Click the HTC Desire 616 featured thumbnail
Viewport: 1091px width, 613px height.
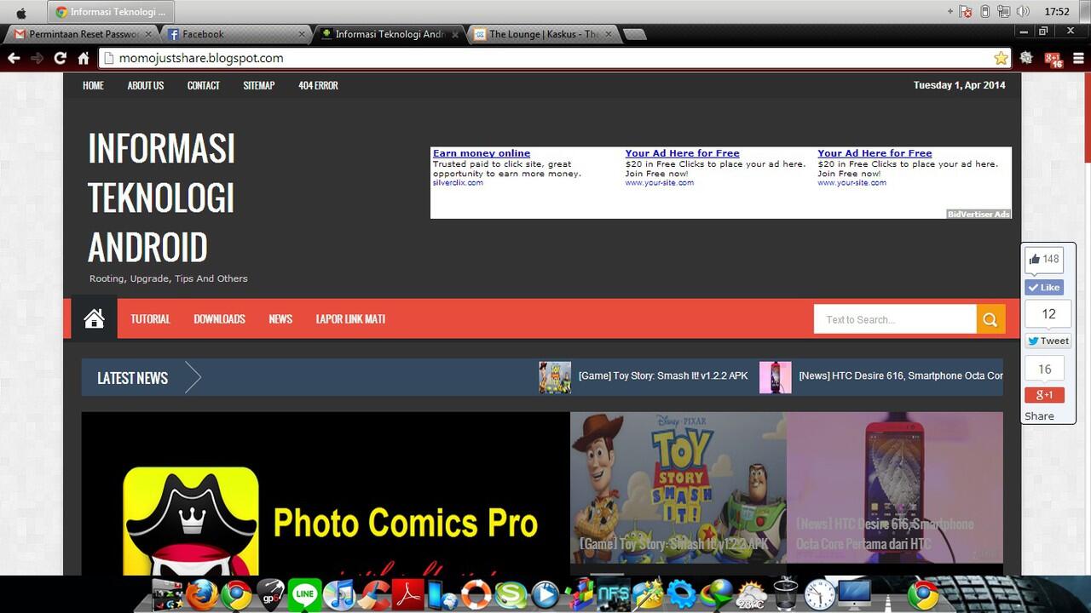(x=895, y=487)
